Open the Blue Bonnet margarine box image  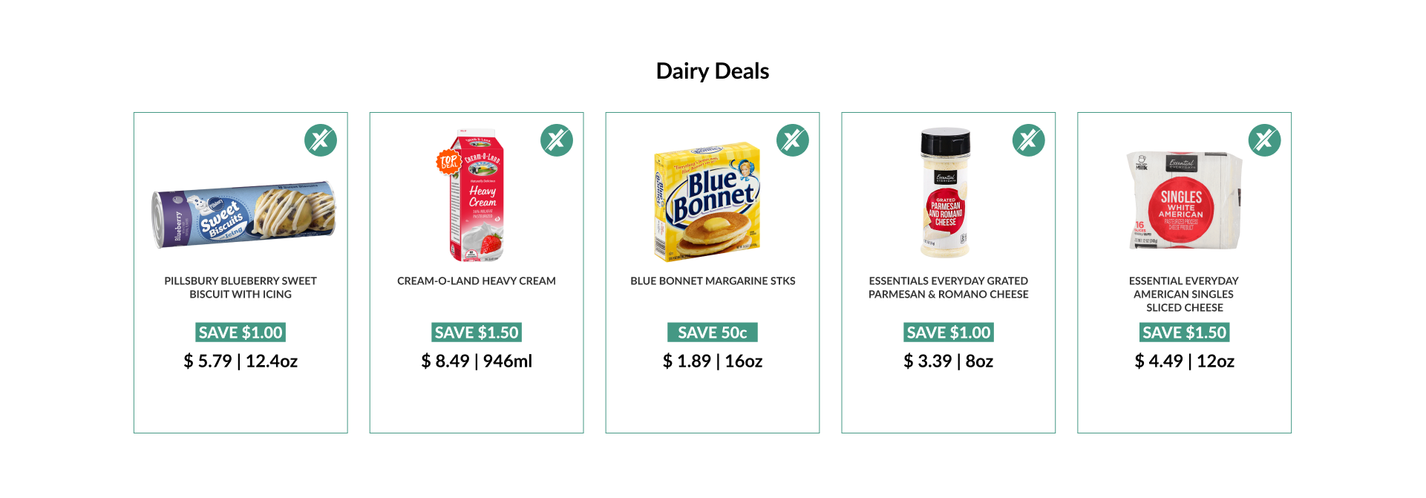pos(708,202)
